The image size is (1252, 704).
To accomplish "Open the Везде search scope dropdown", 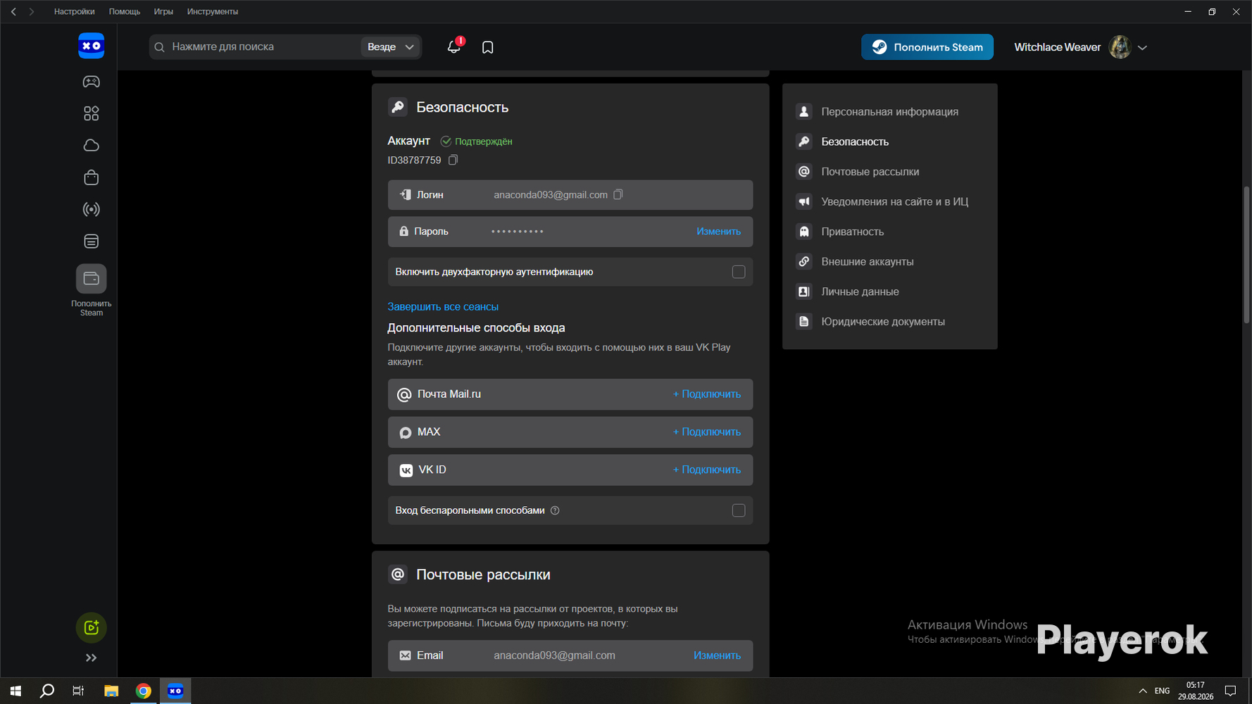I will point(391,47).
